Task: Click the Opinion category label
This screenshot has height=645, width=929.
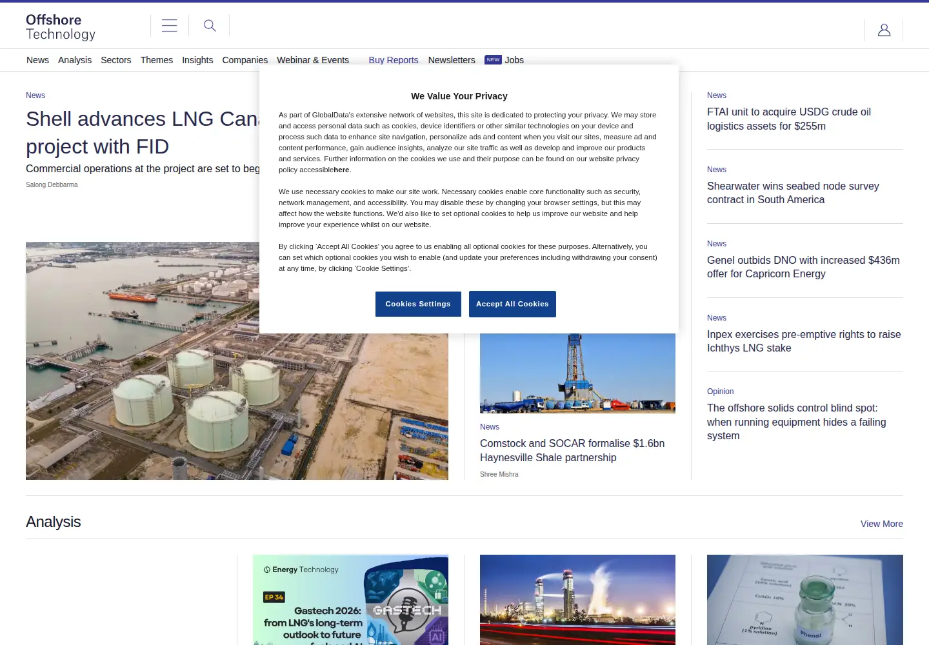Action: [x=721, y=392]
